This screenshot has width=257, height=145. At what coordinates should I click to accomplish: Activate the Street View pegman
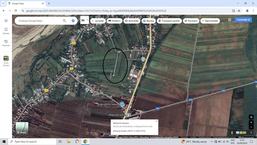coord(232,133)
